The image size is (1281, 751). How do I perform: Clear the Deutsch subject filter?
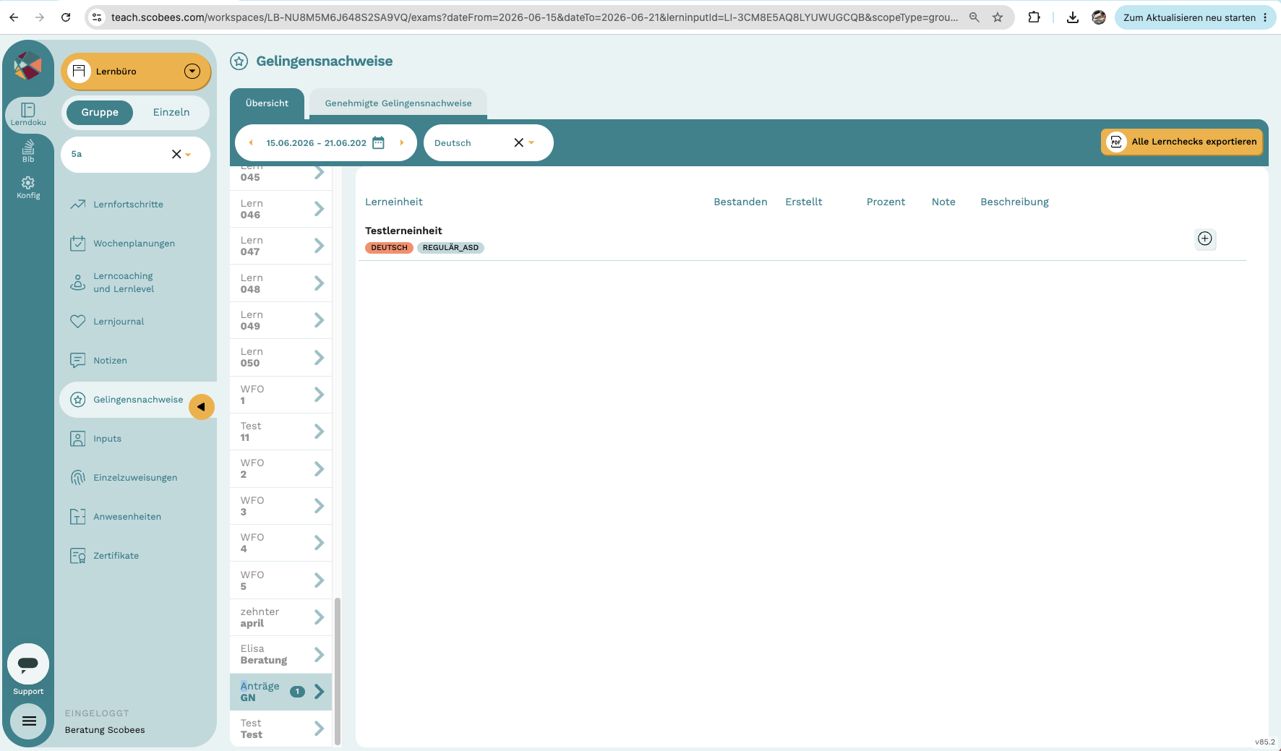click(x=518, y=143)
